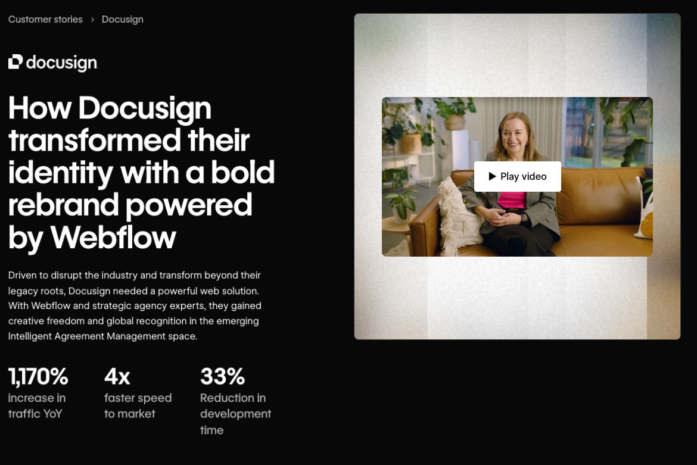Click the play triangle icon
The image size is (697, 465).
(492, 176)
